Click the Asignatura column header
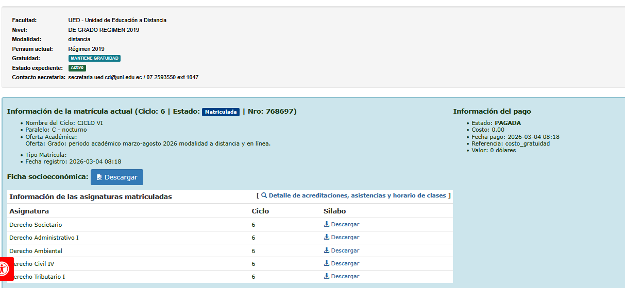The height and width of the screenshot is (288, 625). click(x=29, y=211)
